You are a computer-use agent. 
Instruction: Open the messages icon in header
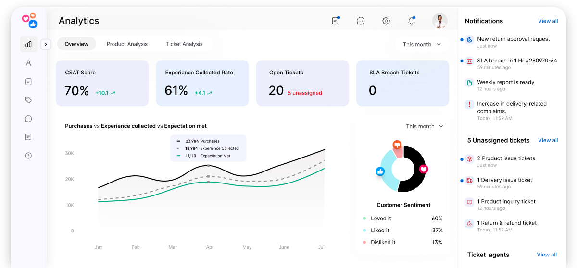point(361,21)
